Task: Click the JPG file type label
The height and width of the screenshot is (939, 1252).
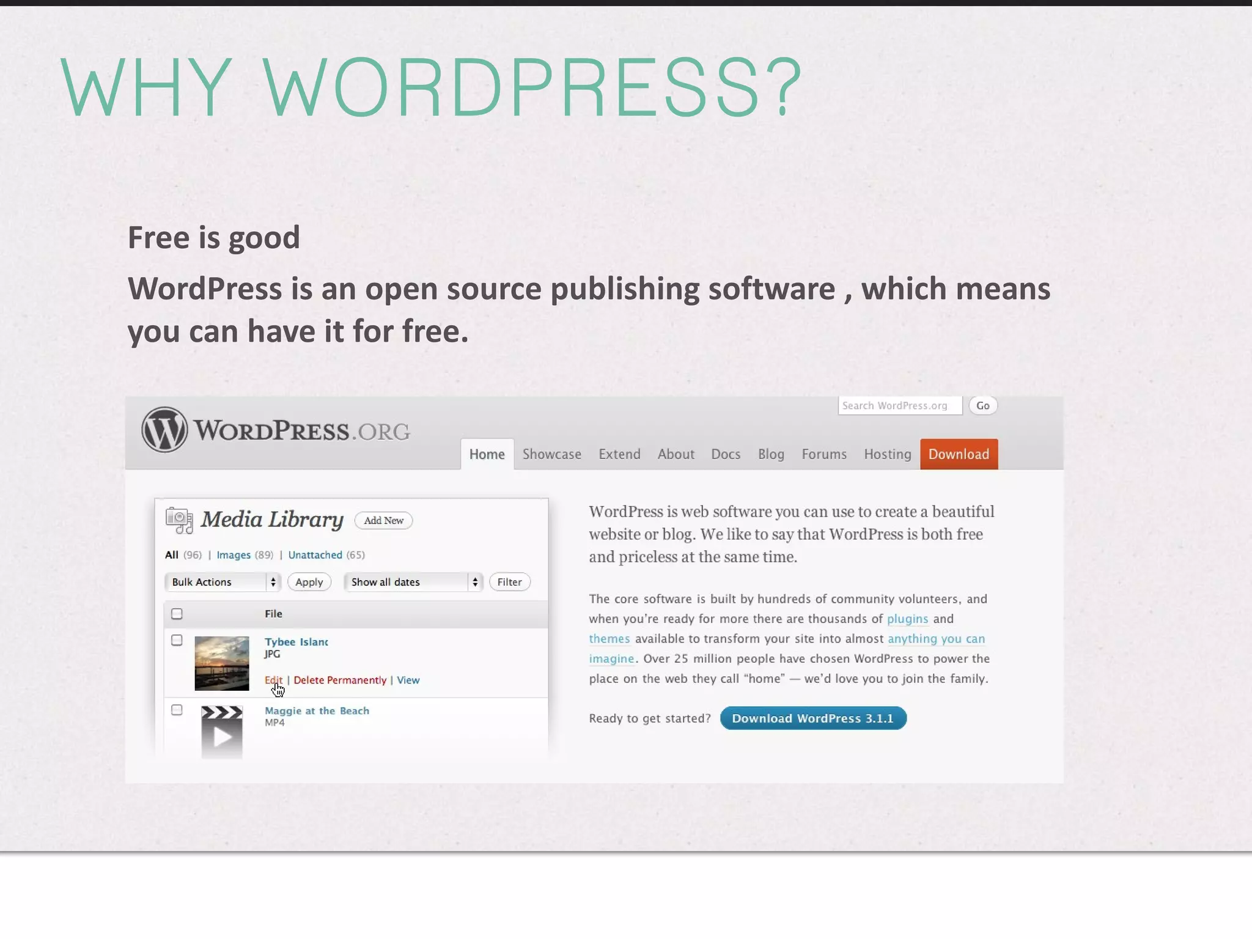Action: click(272, 654)
